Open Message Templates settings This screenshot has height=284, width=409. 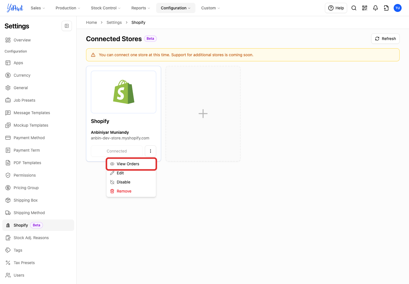click(38, 113)
